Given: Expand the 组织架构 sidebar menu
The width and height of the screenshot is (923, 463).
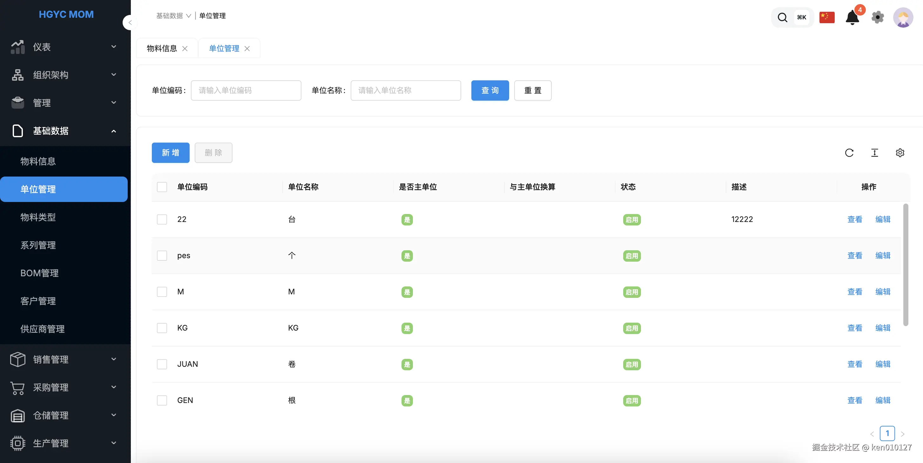Looking at the screenshot, I should [x=64, y=75].
